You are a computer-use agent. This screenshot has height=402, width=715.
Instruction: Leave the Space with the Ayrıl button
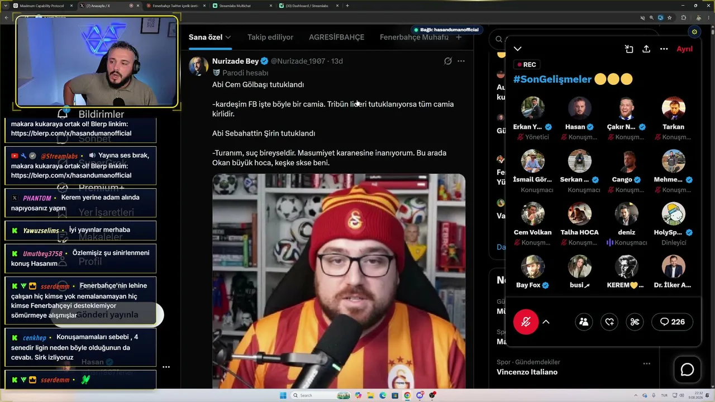684,49
